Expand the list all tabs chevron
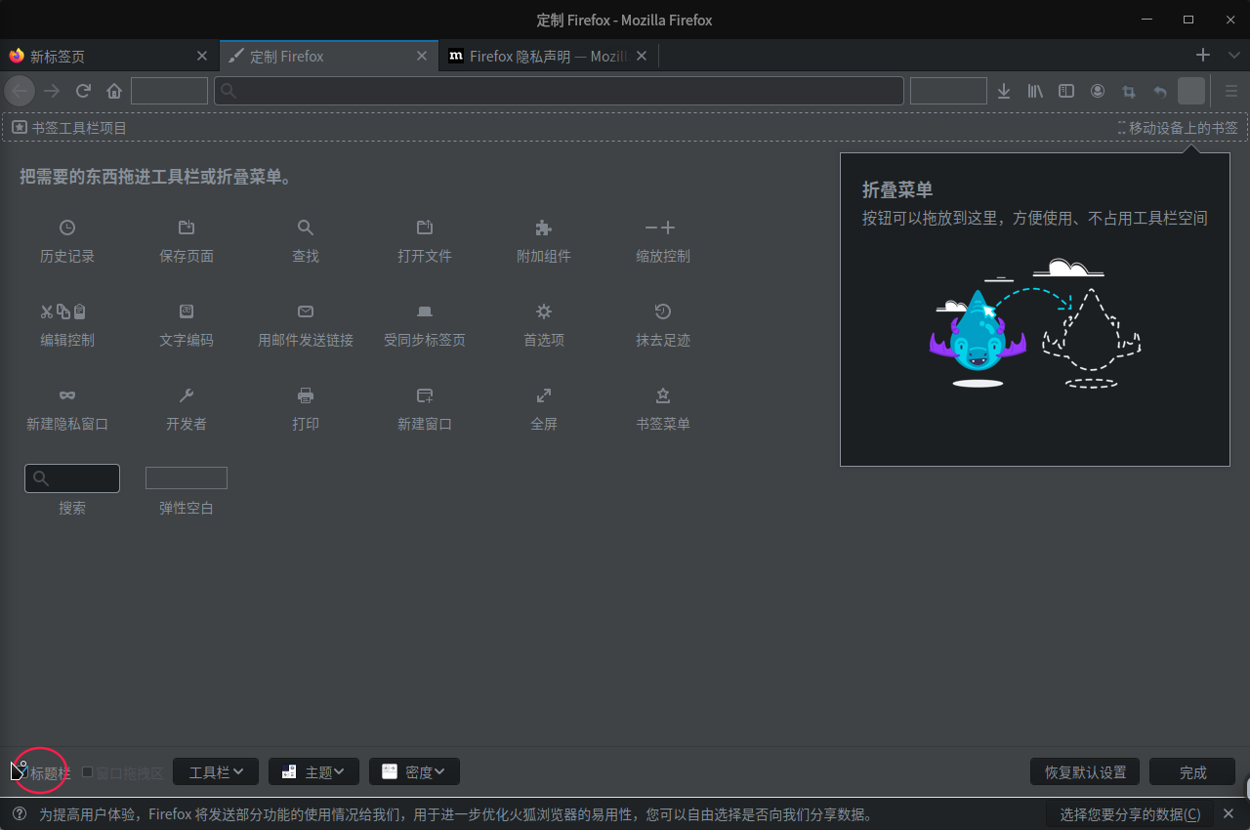Viewport: 1250px width, 830px height. coord(1233,56)
